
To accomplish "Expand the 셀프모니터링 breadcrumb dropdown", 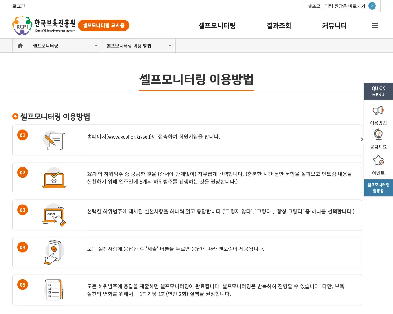I will pyautogui.click(x=65, y=46).
